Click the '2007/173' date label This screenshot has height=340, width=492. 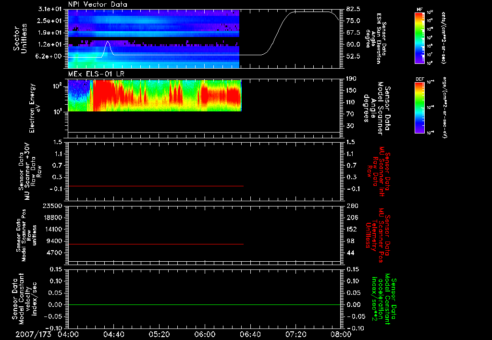34,334
